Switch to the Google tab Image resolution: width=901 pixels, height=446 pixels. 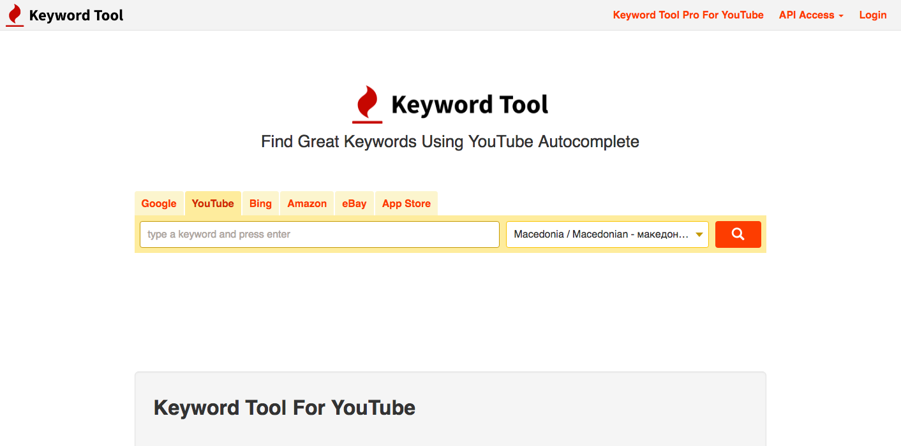[x=159, y=203]
